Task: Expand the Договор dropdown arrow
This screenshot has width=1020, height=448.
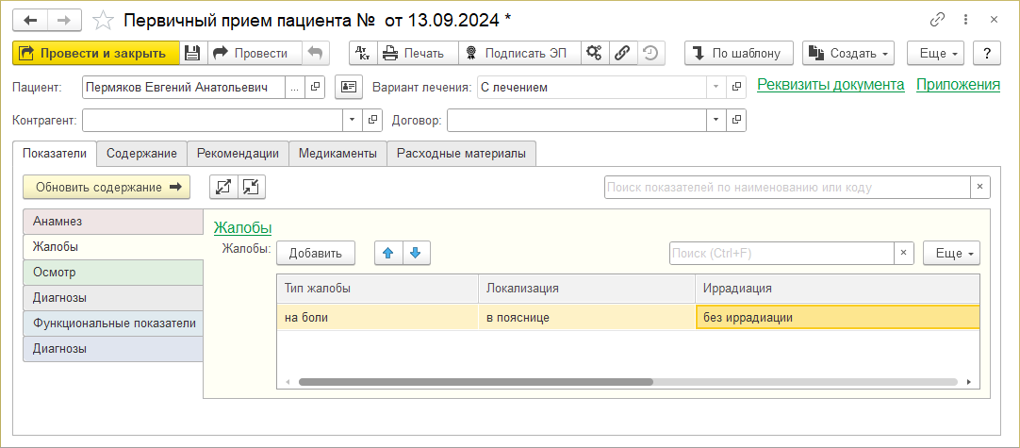Action: [x=716, y=121]
